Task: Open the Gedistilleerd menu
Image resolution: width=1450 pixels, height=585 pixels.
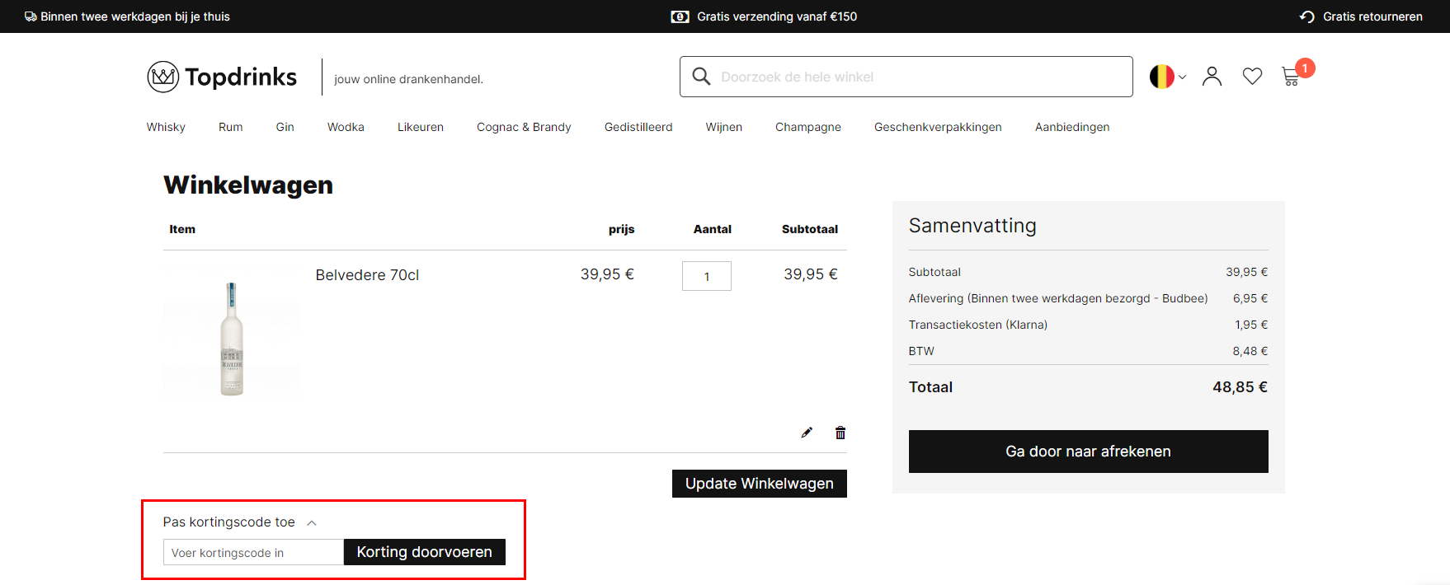Action: 638,127
